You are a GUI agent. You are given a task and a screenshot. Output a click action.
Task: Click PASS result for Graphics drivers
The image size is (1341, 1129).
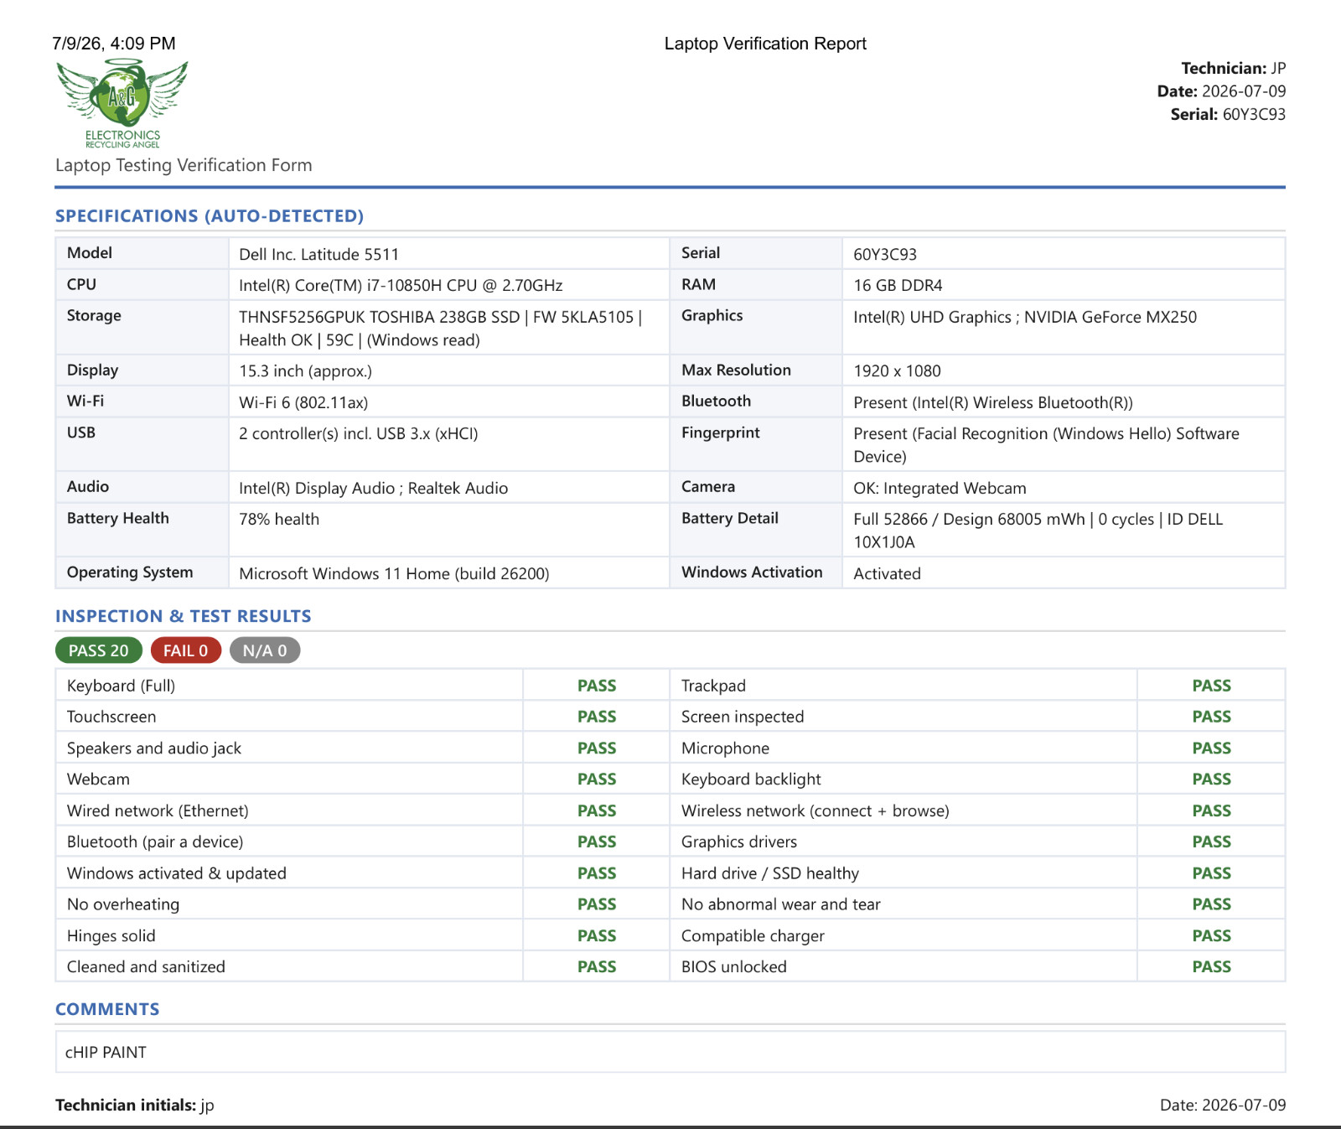click(x=1212, y=842)
